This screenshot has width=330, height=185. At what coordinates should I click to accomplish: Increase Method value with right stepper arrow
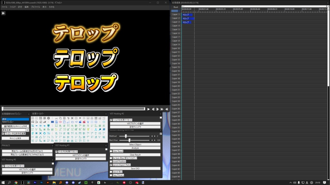tap(155, 136)
